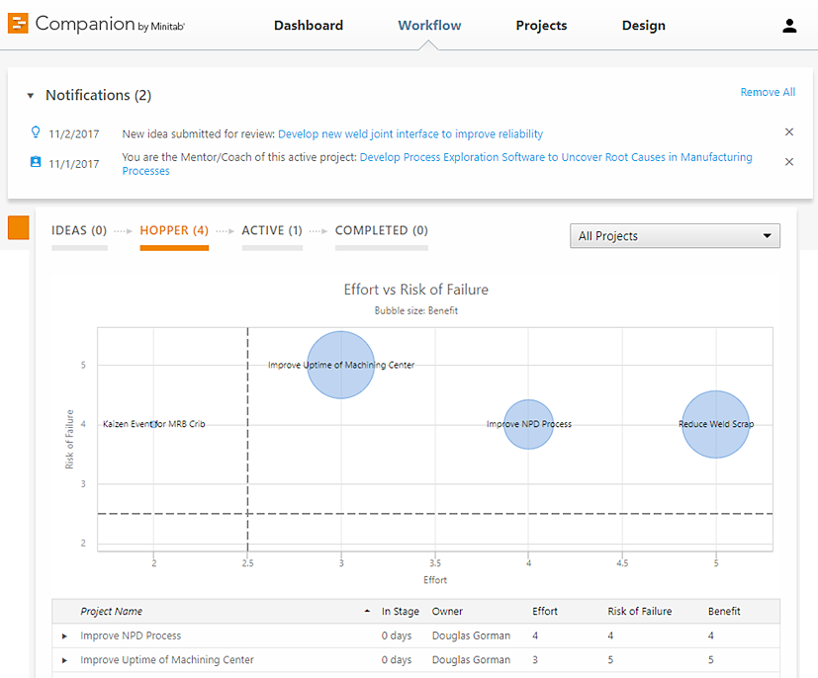This screenshot has width=818, height=678.
Task: Switch to the Design page
Action: coord(643,26)
